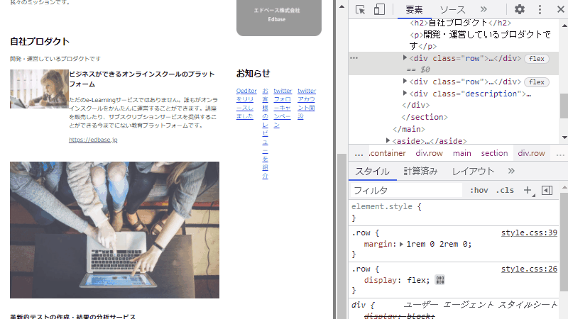Toggle the :hov element state panel
This screenshot has width=568, height=319.
click(479, 190)
